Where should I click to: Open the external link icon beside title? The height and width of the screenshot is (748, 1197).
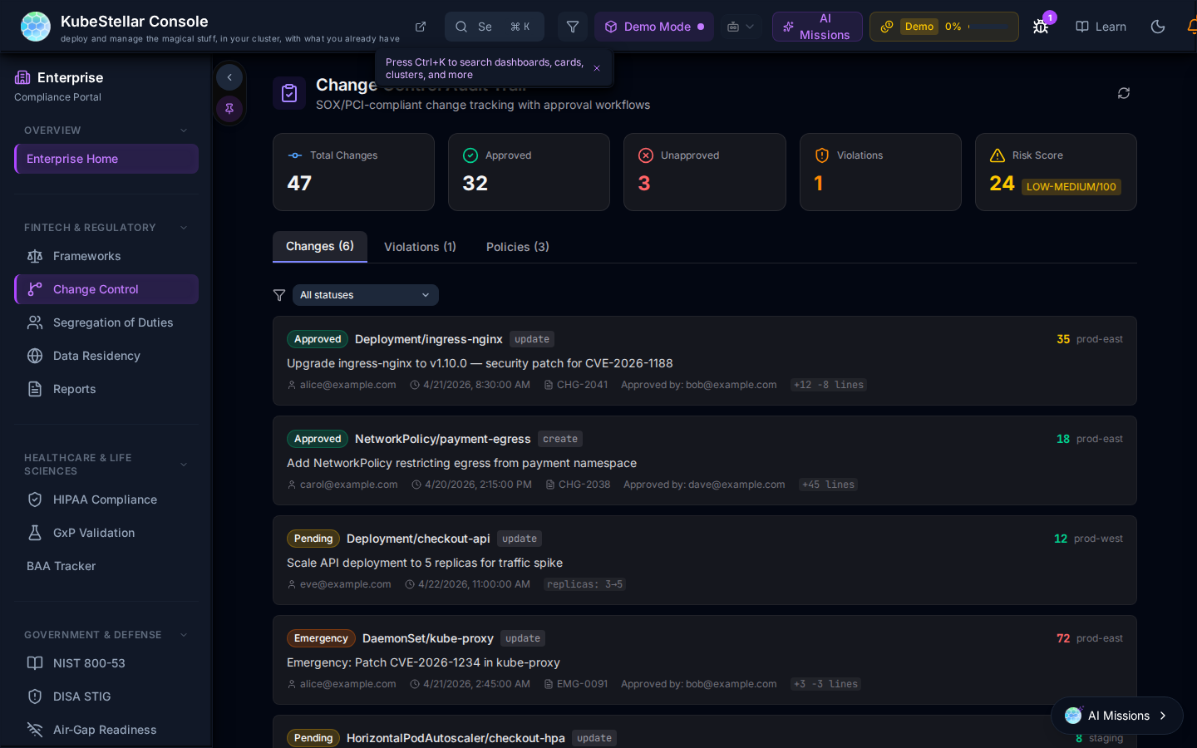(x=421, y=27)
